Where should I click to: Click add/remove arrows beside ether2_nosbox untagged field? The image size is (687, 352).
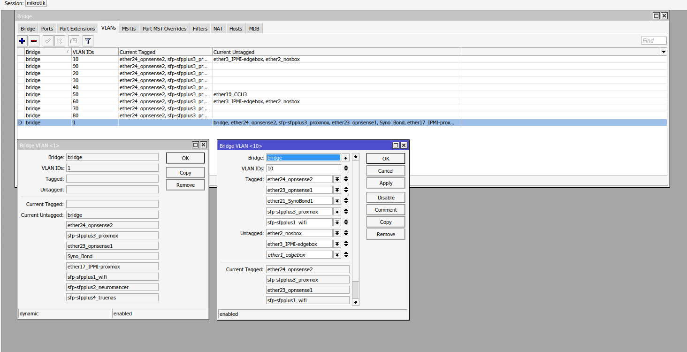coord(346,233)
